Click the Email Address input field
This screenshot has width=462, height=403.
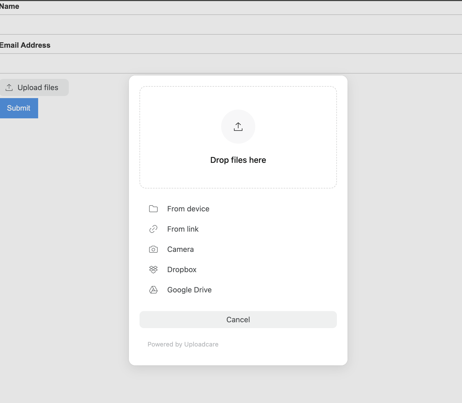click(x=107, y=63)
